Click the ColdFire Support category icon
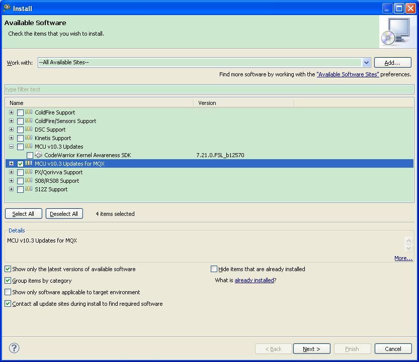Viewport: 419px width, 362px height. point(29,112)
